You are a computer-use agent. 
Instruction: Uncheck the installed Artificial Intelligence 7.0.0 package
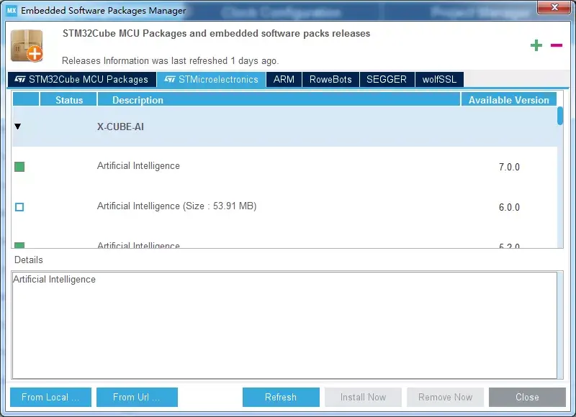[x=19, y=166]
